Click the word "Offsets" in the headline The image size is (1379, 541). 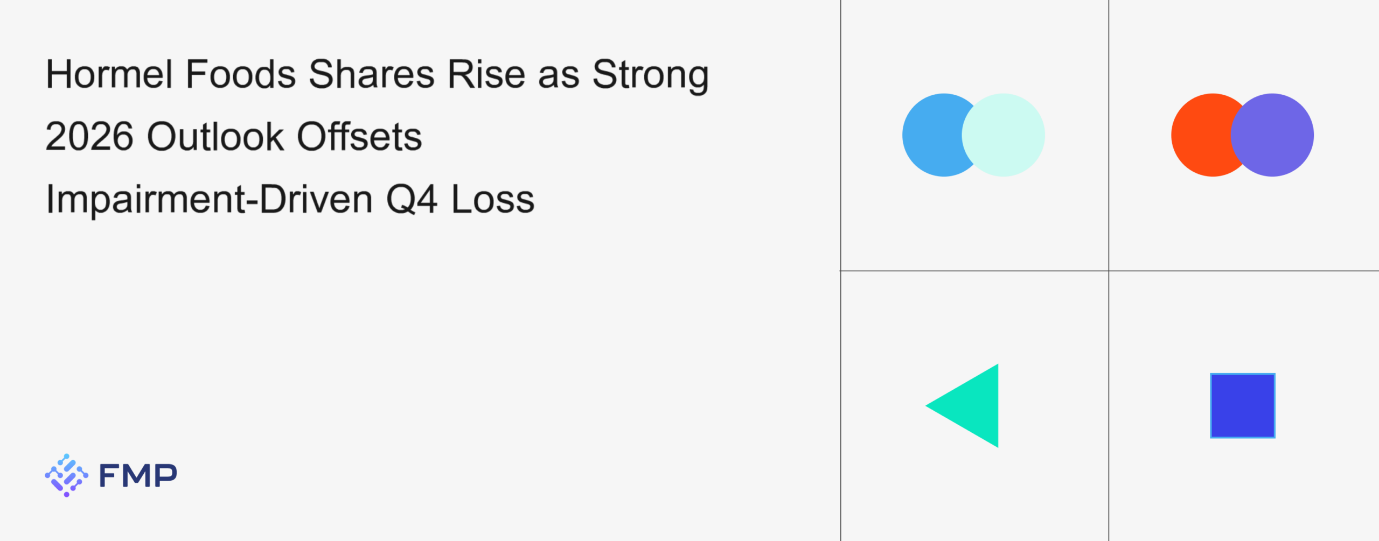coord(359,137)
